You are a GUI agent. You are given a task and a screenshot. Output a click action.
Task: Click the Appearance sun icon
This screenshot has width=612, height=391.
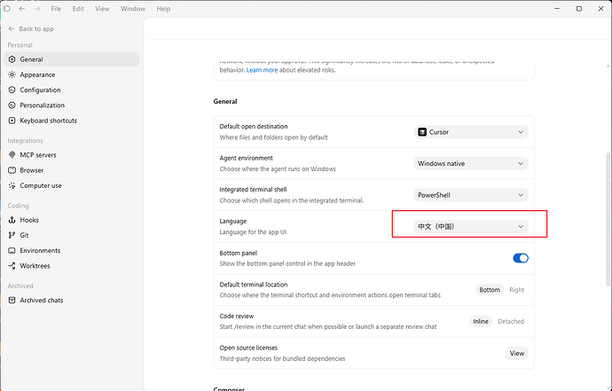[x=12, y=74]
